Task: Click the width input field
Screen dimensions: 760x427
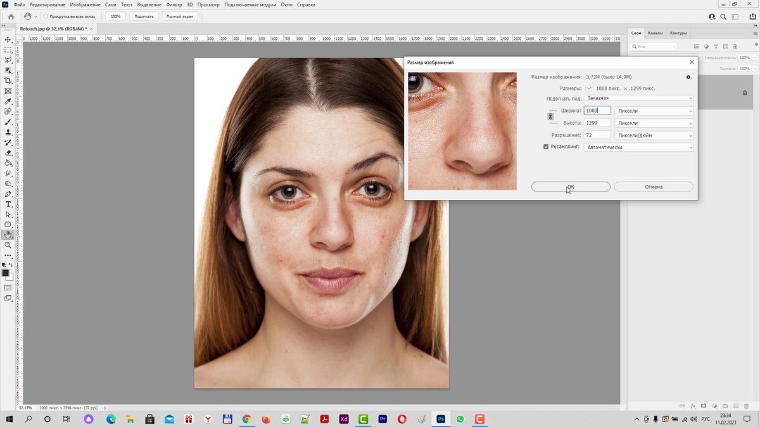Action: (x=597, y=111)
